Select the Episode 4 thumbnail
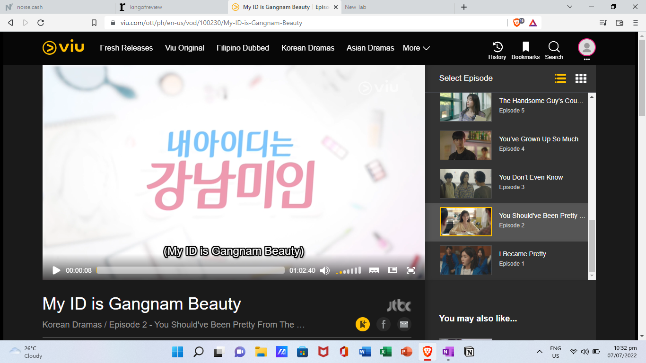 (466, 145)
